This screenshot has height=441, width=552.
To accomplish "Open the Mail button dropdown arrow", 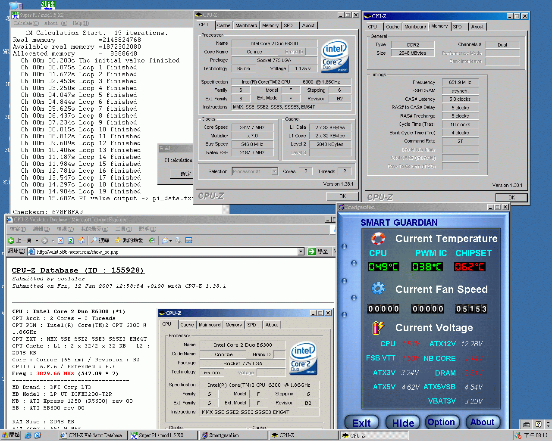I will coord(170,241).
